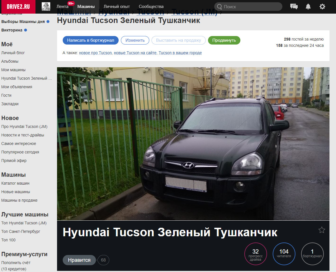Click the 104 читателя circle
Viewport: 336px width, 272px height.
click(x=284, y=254)
